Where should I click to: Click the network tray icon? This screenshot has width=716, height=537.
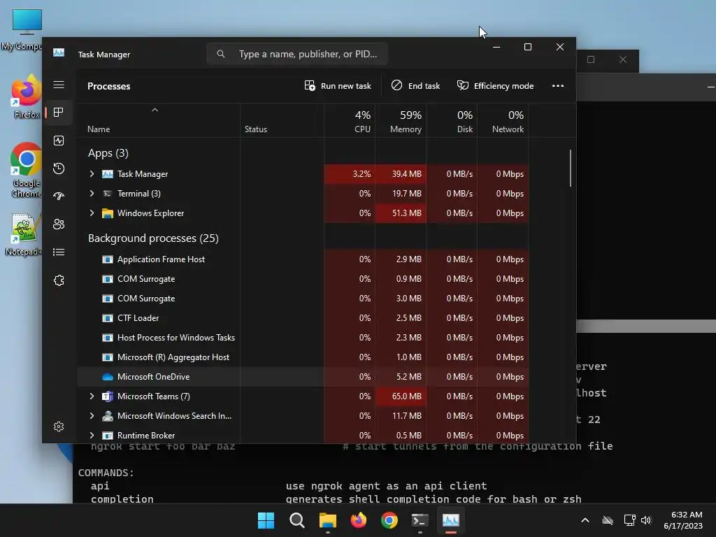tap(629, 520)
